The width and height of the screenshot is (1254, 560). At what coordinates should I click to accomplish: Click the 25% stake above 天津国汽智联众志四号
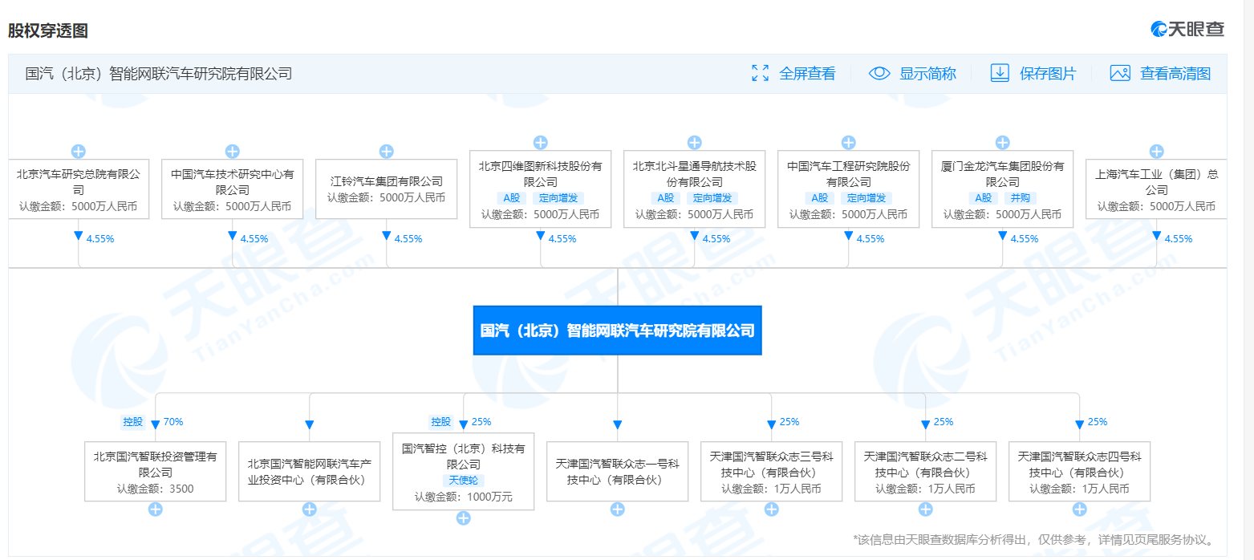pyautogui.click(x=1097, y=421)
